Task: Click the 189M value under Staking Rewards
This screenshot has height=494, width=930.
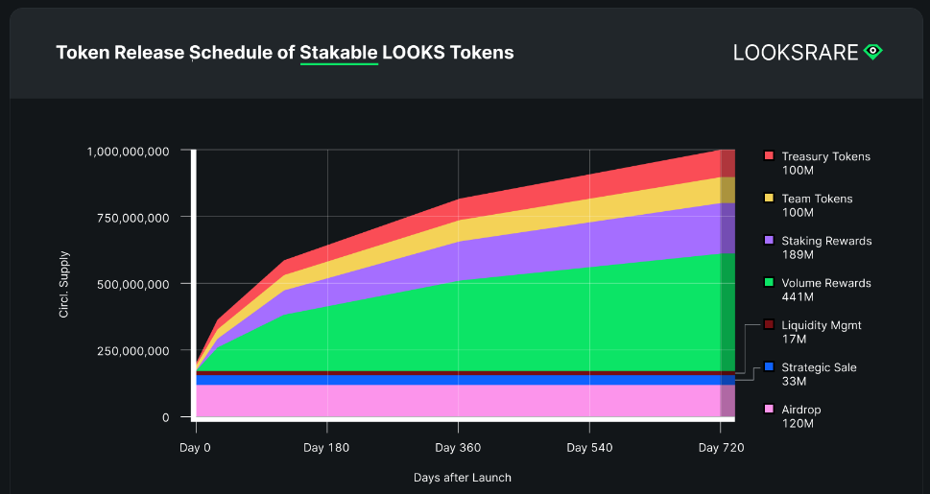Action: [x=798, y=255]
